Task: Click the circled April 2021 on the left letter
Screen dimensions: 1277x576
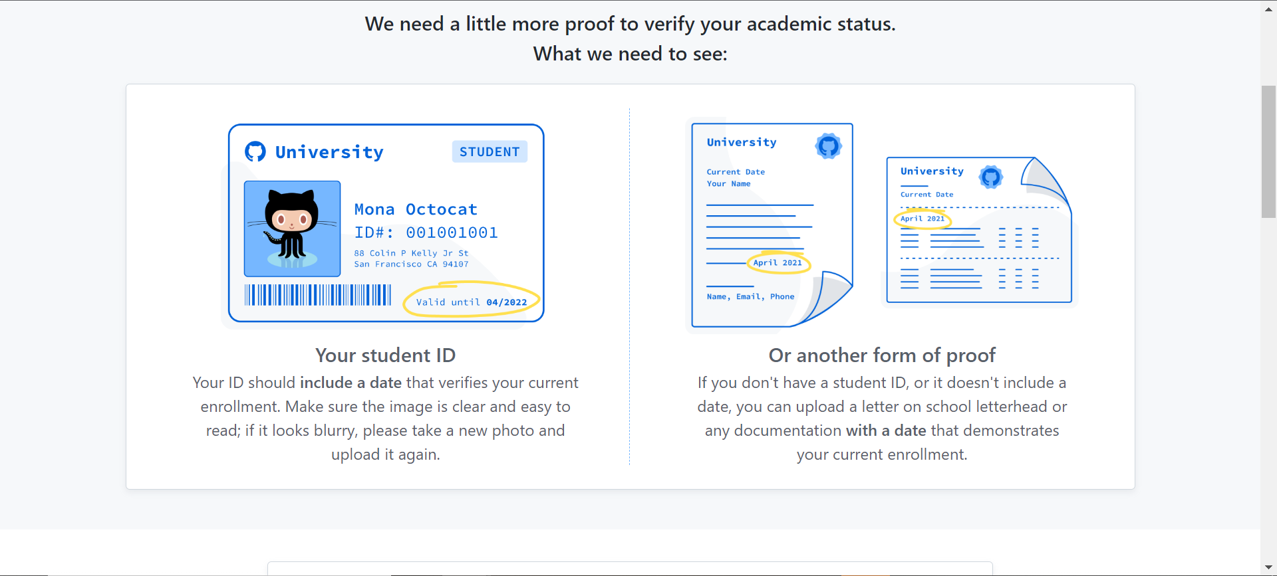Action: tap(778, 263)
